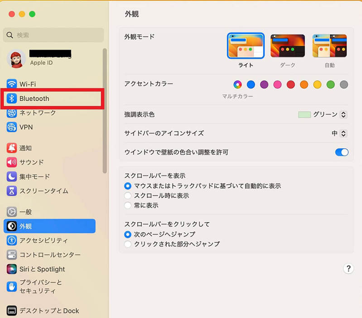The image size is (362, 318).
Task: Open 通知 bell icon
Action: pos(11,148)
